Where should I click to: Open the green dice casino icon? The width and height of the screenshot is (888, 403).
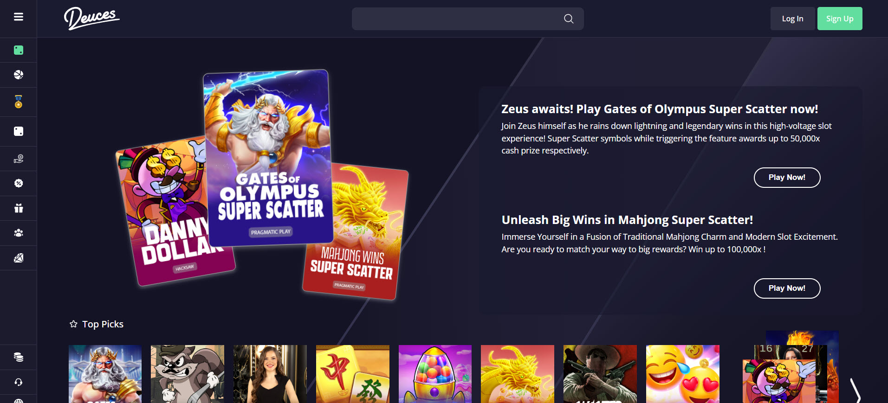19,50
